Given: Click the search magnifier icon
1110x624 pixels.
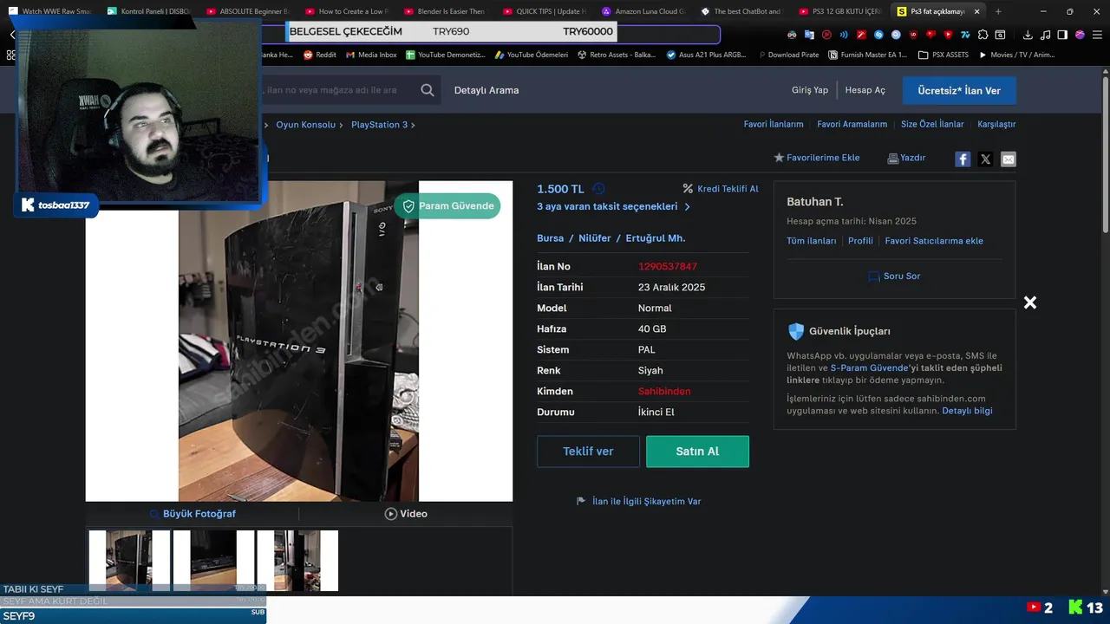Looking at the screenshot, I should [428, 90].
